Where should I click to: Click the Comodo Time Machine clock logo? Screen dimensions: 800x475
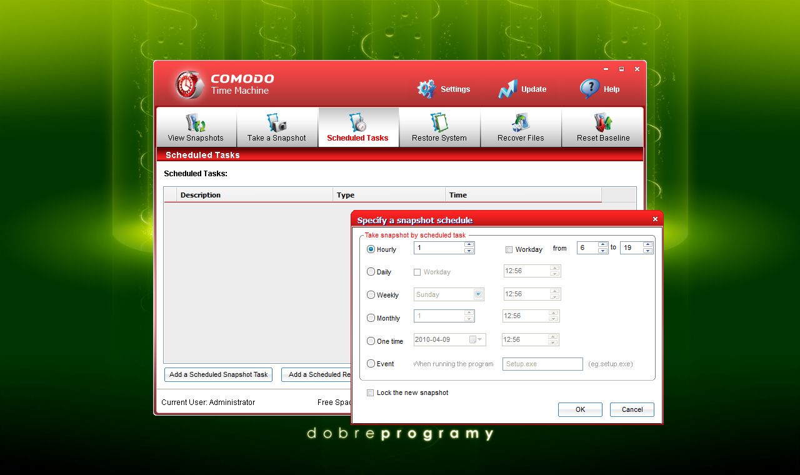point(189,84)
